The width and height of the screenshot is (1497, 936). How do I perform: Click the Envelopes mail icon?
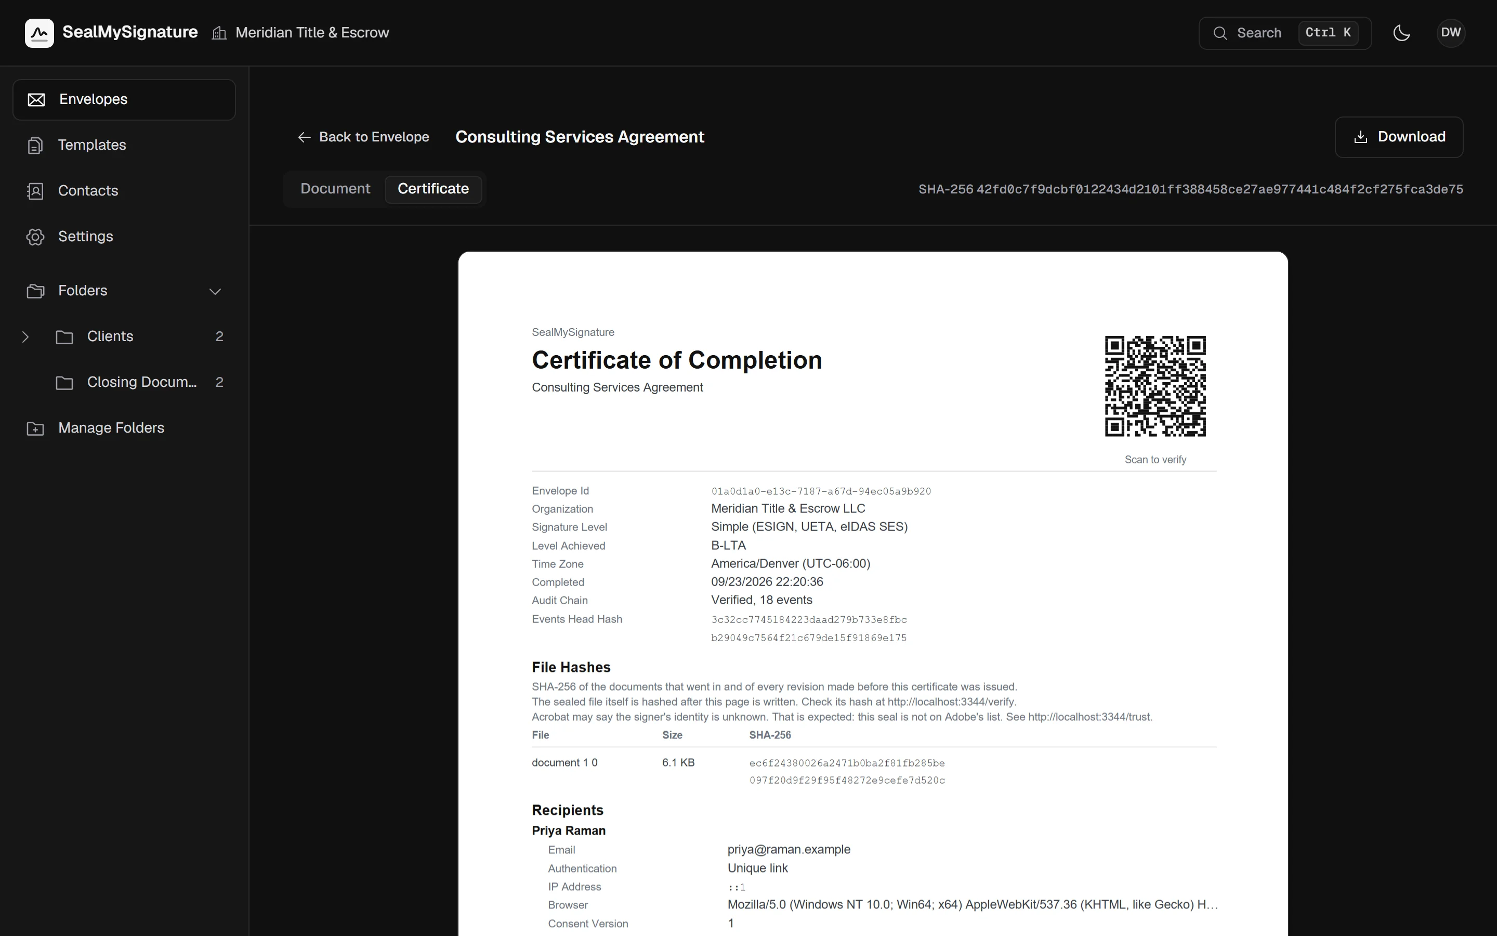(x=36, y=100)
